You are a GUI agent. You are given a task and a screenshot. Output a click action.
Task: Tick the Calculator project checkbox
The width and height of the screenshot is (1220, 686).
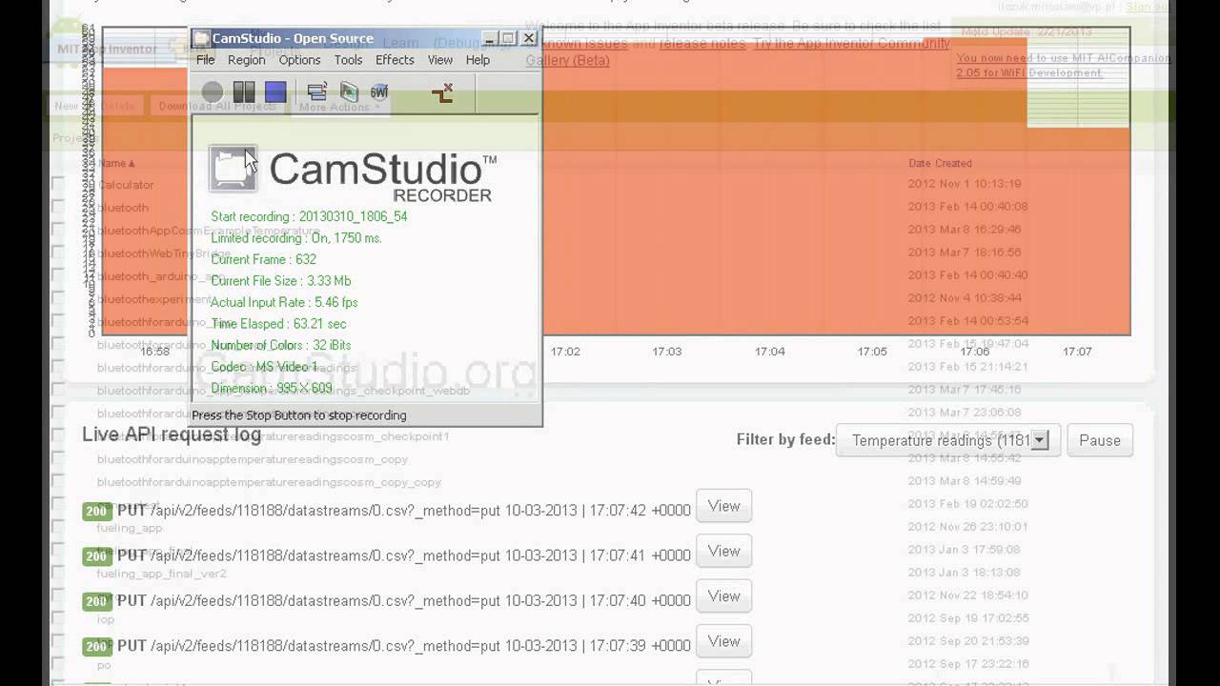tap(58, 183)
